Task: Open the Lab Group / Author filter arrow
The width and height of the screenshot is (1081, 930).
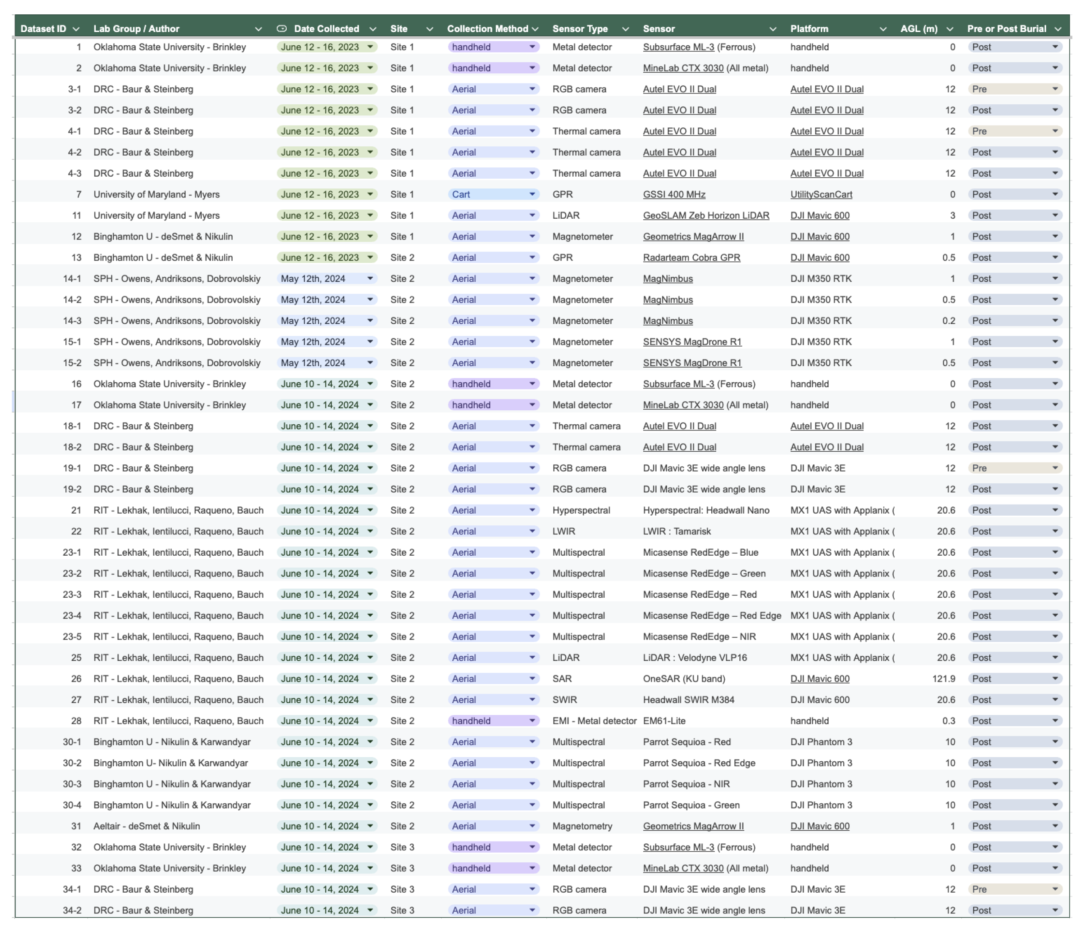Action: (258, 29)
